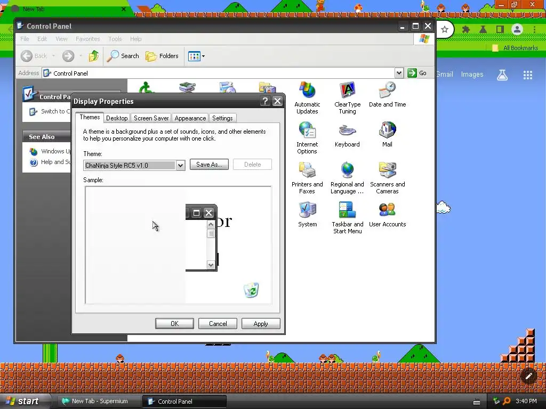Image resolution: width=546 pixels, height=409 pixels.
Task: Open the System applet icon
Action: click(307, 215)
